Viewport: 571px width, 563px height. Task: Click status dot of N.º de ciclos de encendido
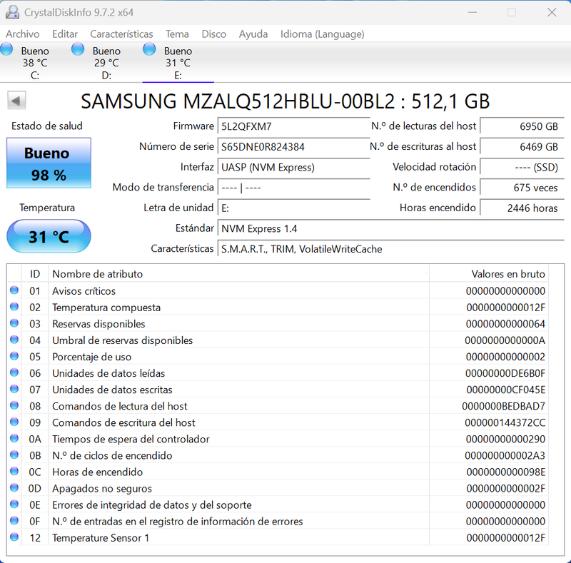click(14, 455)
